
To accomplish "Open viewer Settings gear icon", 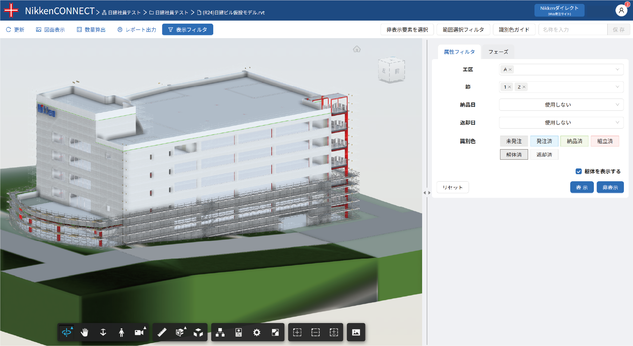I will [257, 332].
